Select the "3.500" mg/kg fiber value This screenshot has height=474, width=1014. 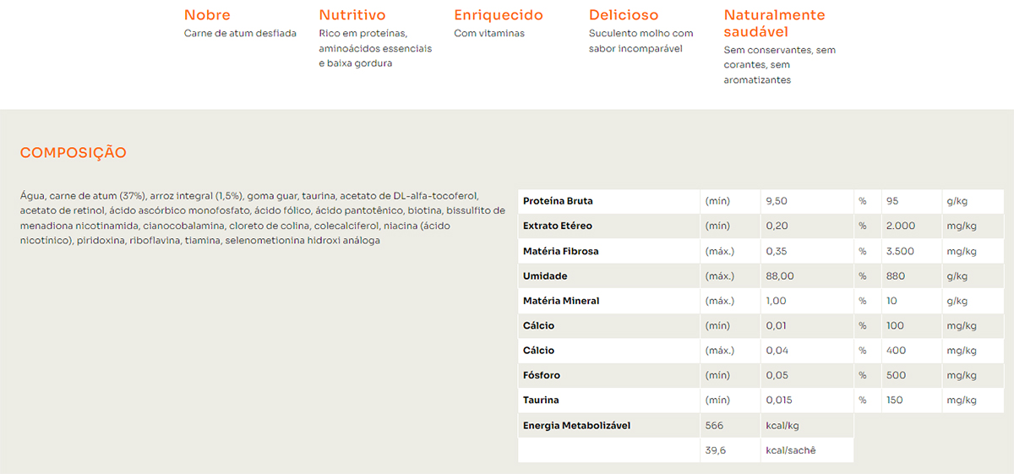coord(900,251)
